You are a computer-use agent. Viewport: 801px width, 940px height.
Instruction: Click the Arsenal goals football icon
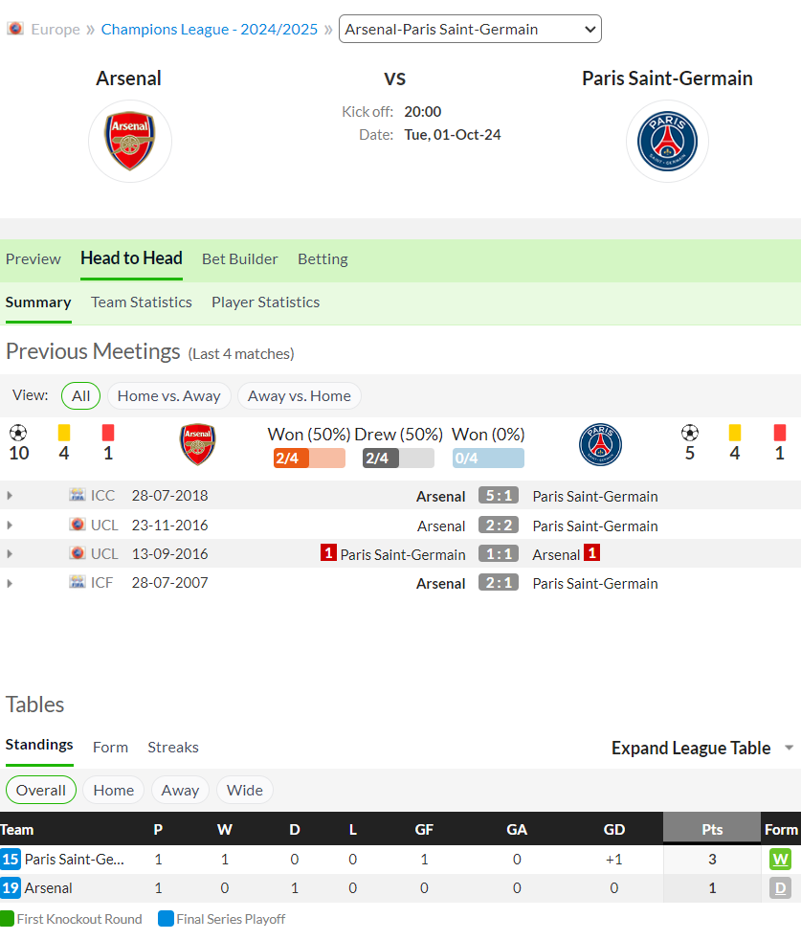[x=18, y=433]
